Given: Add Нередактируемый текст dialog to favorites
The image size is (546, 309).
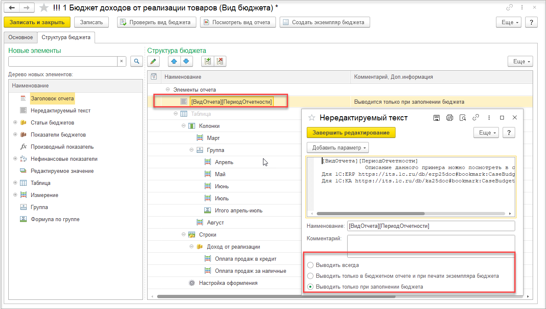Looking at the screenshot, I should 311,118.
